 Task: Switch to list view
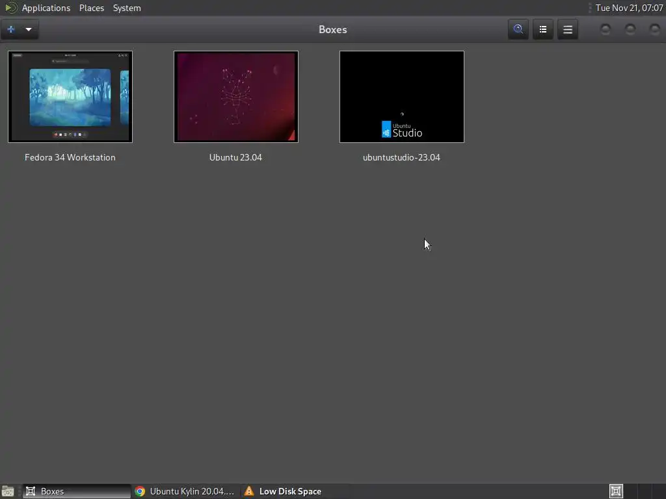543,29
